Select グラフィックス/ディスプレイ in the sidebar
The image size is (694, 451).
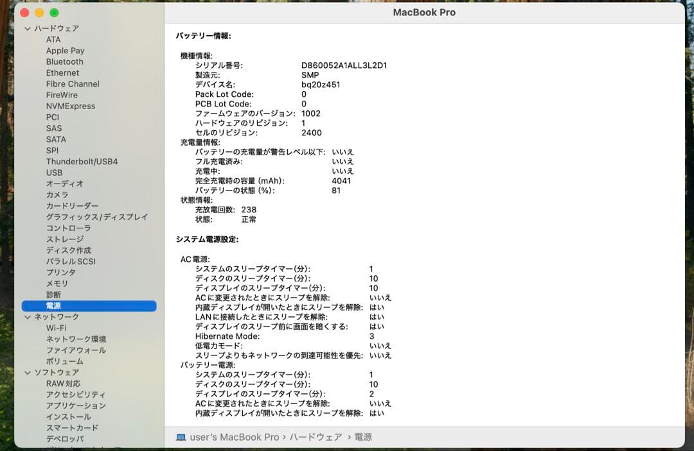(x=89, y=217)
